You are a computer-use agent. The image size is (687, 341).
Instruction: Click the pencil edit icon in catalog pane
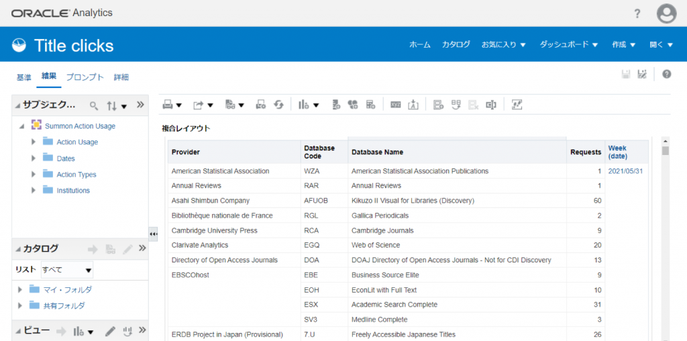pos(127,249)
